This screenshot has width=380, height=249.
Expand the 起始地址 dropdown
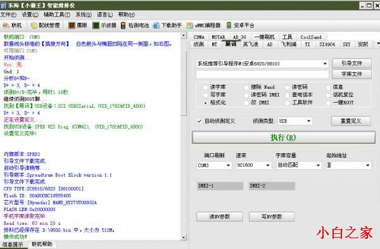click(367, 165)
